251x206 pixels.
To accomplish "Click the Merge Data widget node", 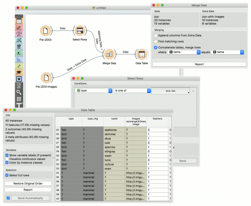I will point(109,54).
